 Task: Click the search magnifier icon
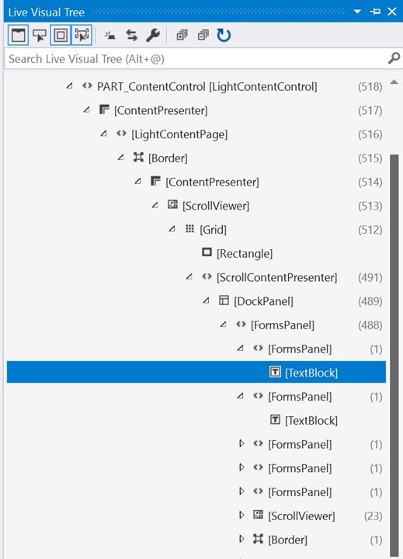click(394, 58)
